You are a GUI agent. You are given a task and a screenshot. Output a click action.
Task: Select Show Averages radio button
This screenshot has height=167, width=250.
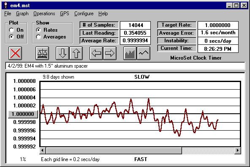pos(38,37)
